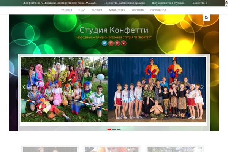Click the ticker scroll up arrow

coord(226,1)
